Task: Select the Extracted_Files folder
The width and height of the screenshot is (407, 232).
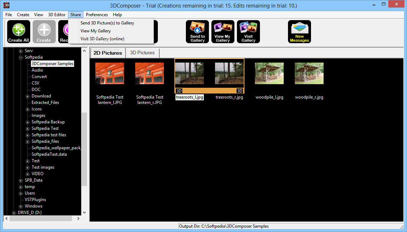Action: coord(45,103)
